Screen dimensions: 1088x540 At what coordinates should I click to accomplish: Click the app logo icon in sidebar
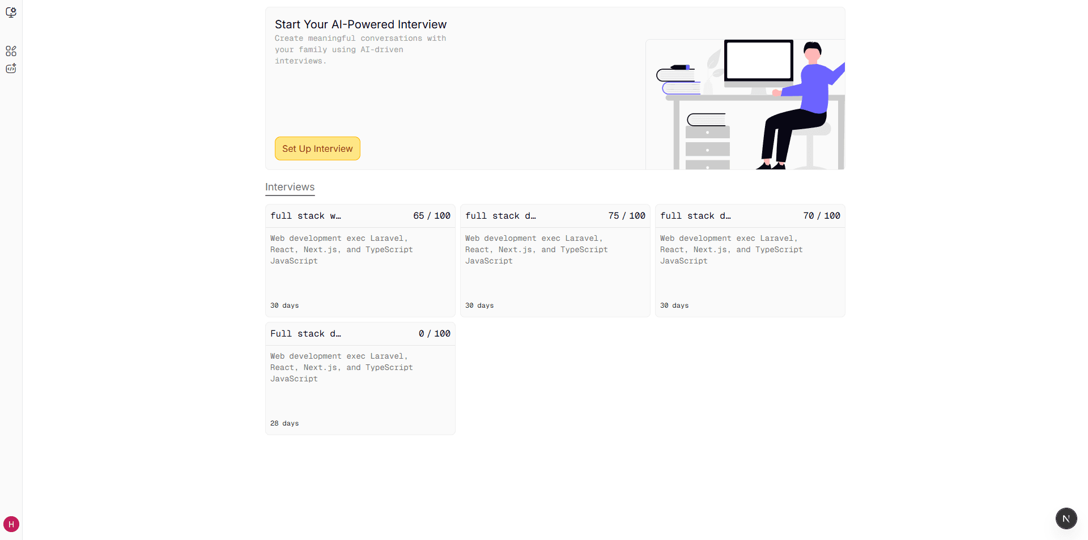click(11, 12)
